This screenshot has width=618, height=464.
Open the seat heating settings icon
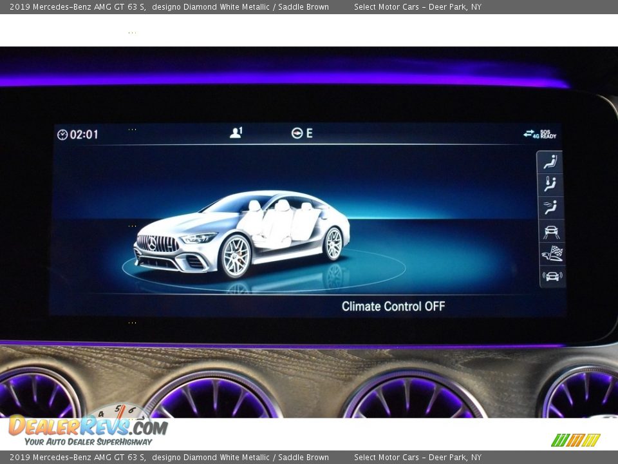[x=550, y=184]
